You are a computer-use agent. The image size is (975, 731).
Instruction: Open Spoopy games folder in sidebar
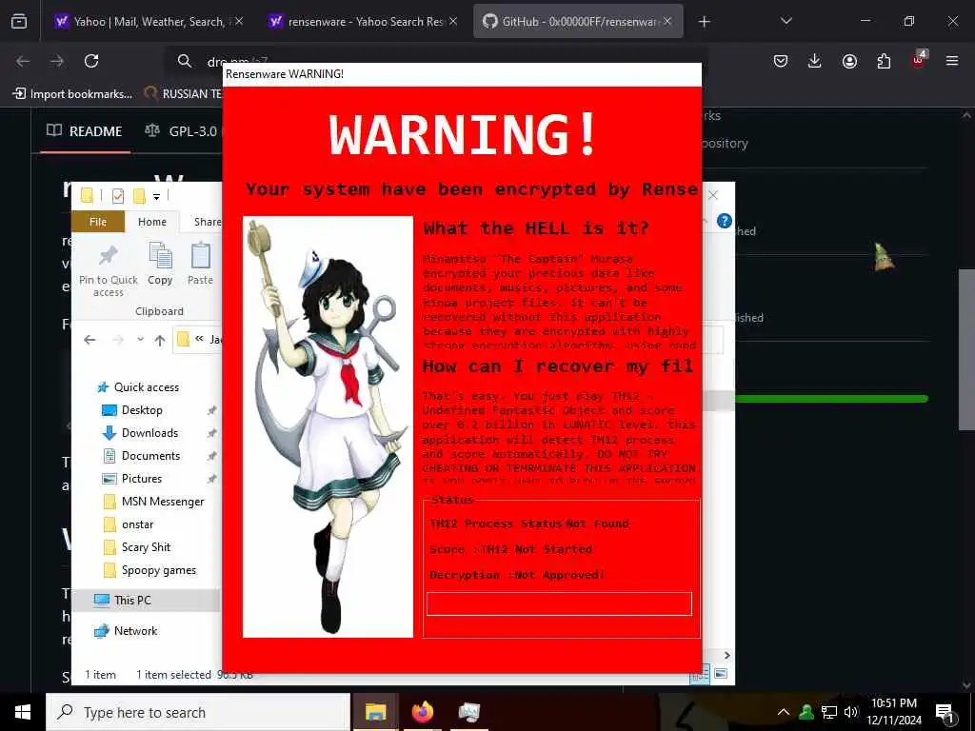tap(159, 570)
